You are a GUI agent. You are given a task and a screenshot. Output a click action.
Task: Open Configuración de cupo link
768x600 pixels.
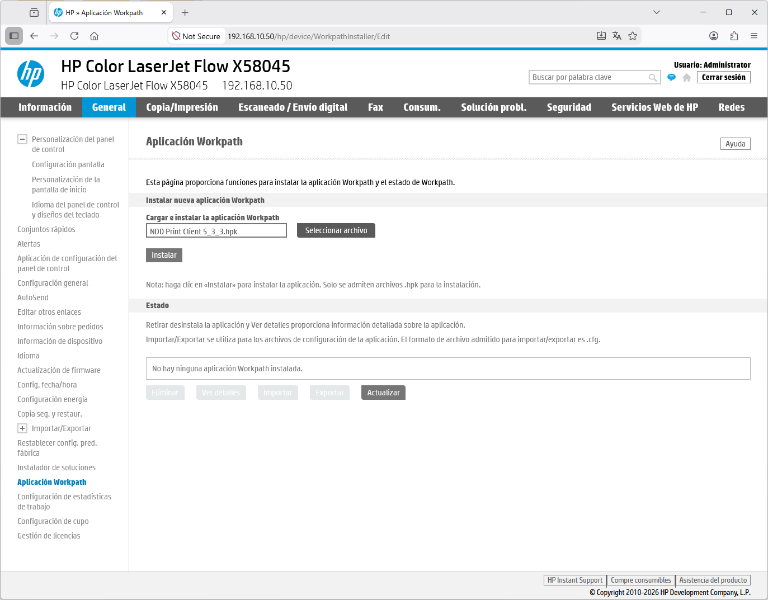point(53,521)
